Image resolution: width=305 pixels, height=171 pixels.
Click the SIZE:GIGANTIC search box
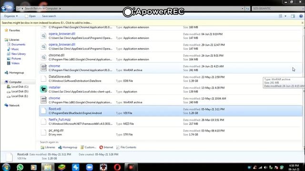point(278,9)
